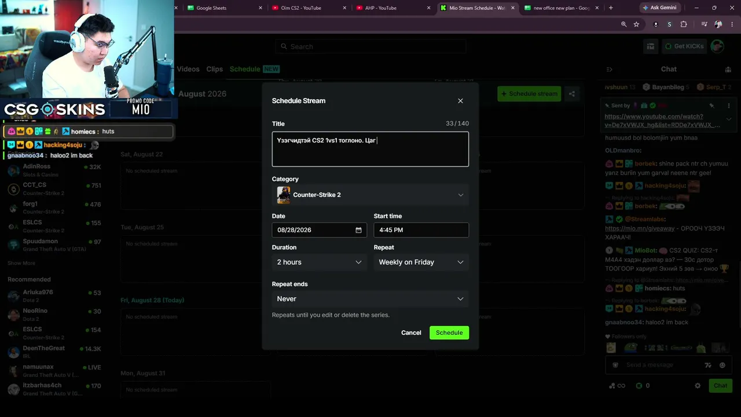Open the Category dropdown showing Counter-Strike 2

tap(370, 195)
